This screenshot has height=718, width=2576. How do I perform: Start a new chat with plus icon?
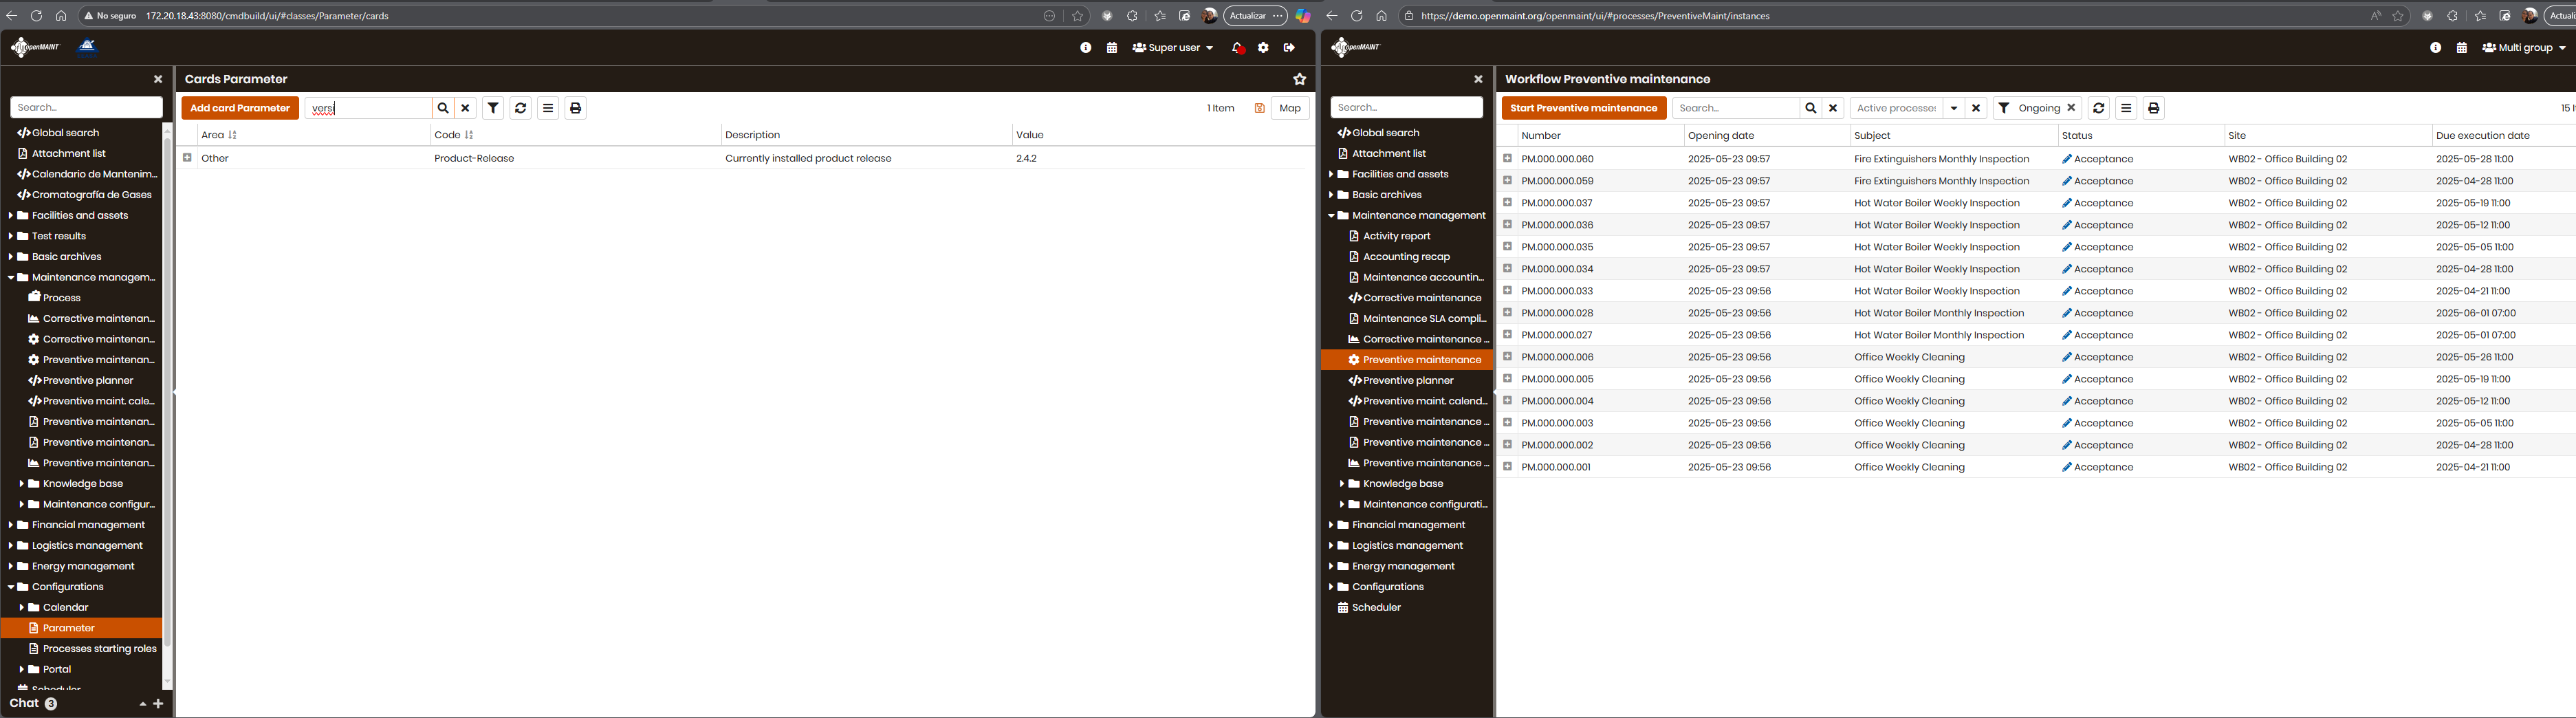[x=158, y=704]
